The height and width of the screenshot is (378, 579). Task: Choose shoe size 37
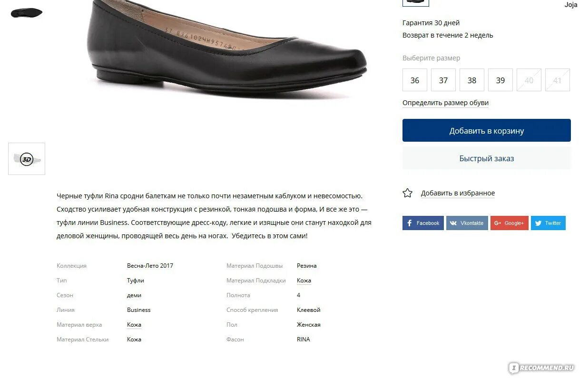(x=443, y=80)
